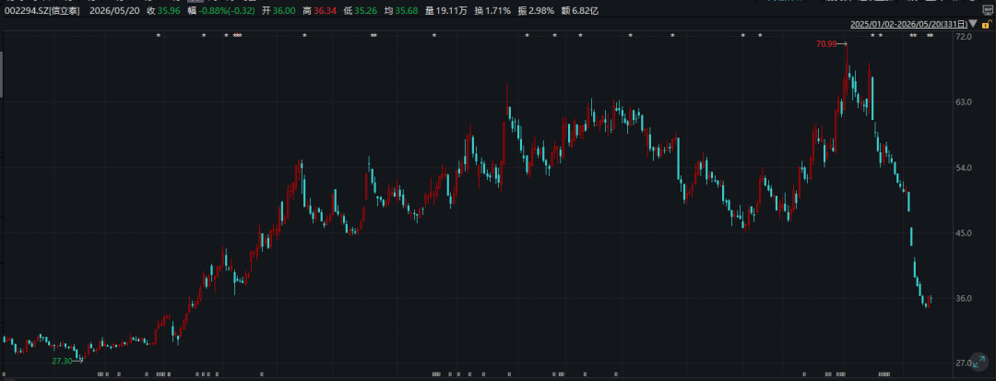Click the 70.99 high price label
Viewport: 996px width, 381px height.
pos(826,43)
